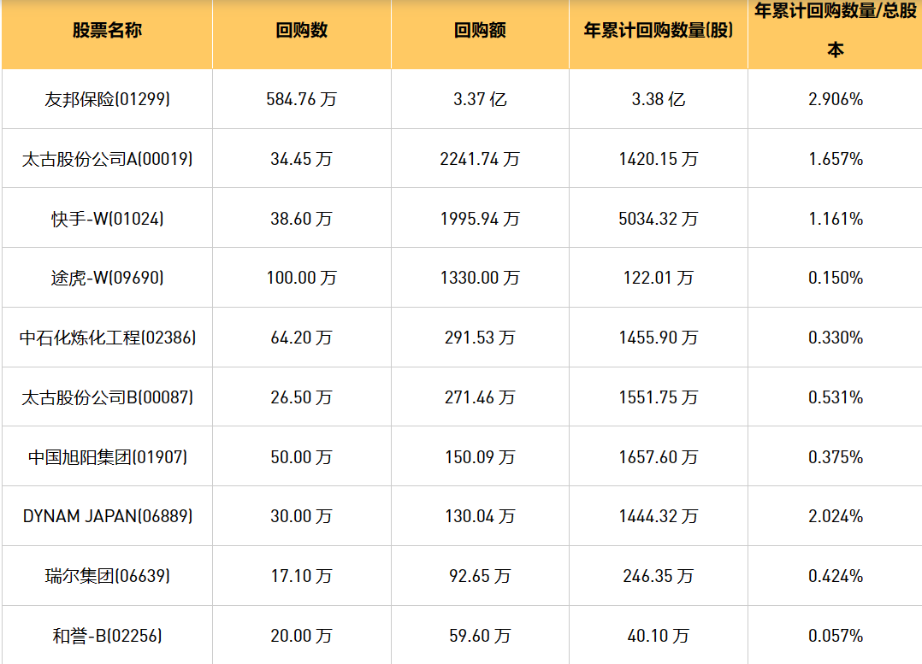Click the 0.057% share ratio
This screenshot has height=664, width=922.
[836, 637]
